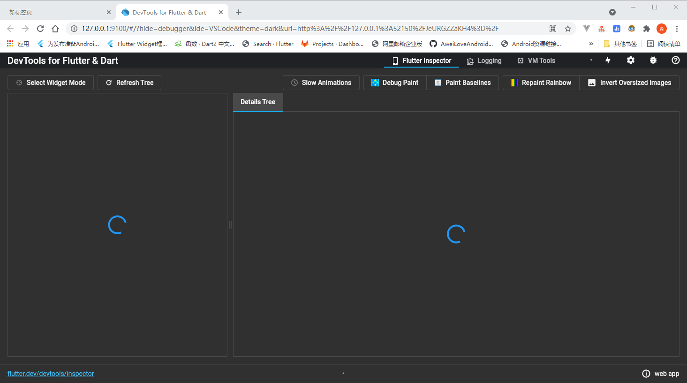Open DevTools help with the question mark icon
This screenshot has width=687, height=383.
675,60
